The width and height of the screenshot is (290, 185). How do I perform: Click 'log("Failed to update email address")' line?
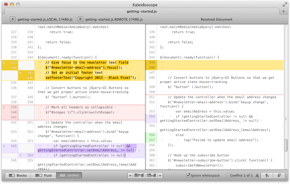[x=221, y=140]
